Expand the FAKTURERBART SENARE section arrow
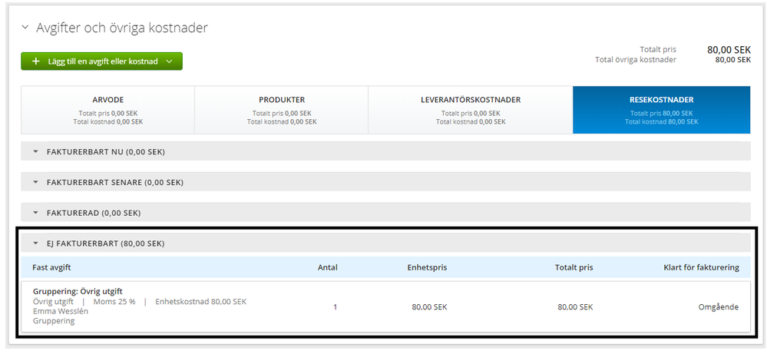The height and width of the screenshot is (351, 767). tap(35, 183)
